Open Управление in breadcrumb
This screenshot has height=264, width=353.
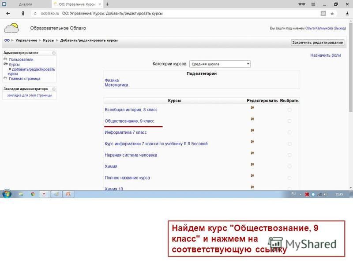[x=26, y=40]
